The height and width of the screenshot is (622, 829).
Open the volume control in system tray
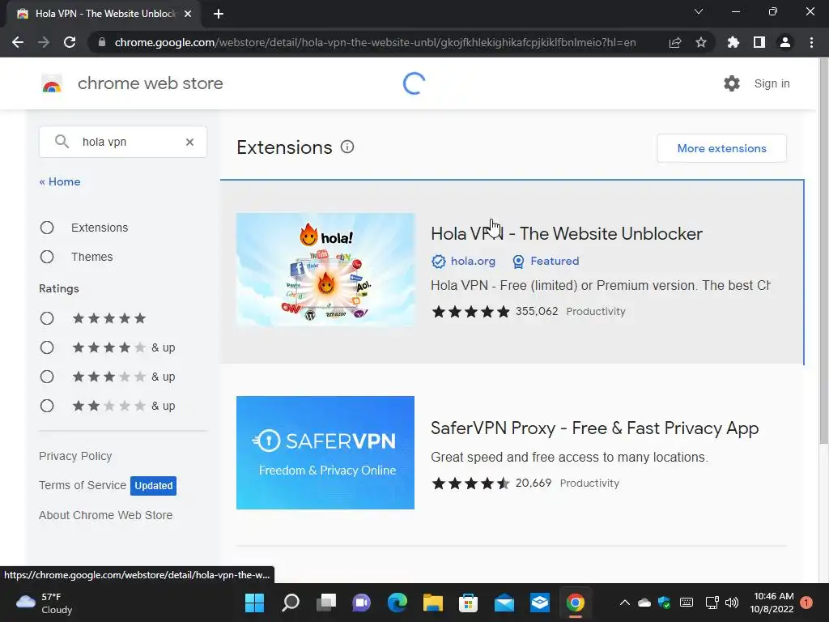732,603
